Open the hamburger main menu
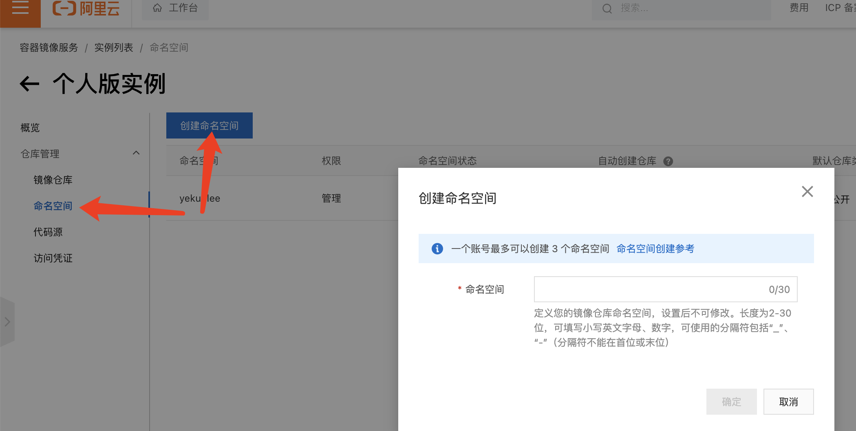 click(20, 8)
